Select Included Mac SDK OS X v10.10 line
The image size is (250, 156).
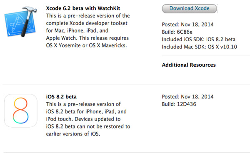(200, 47)
